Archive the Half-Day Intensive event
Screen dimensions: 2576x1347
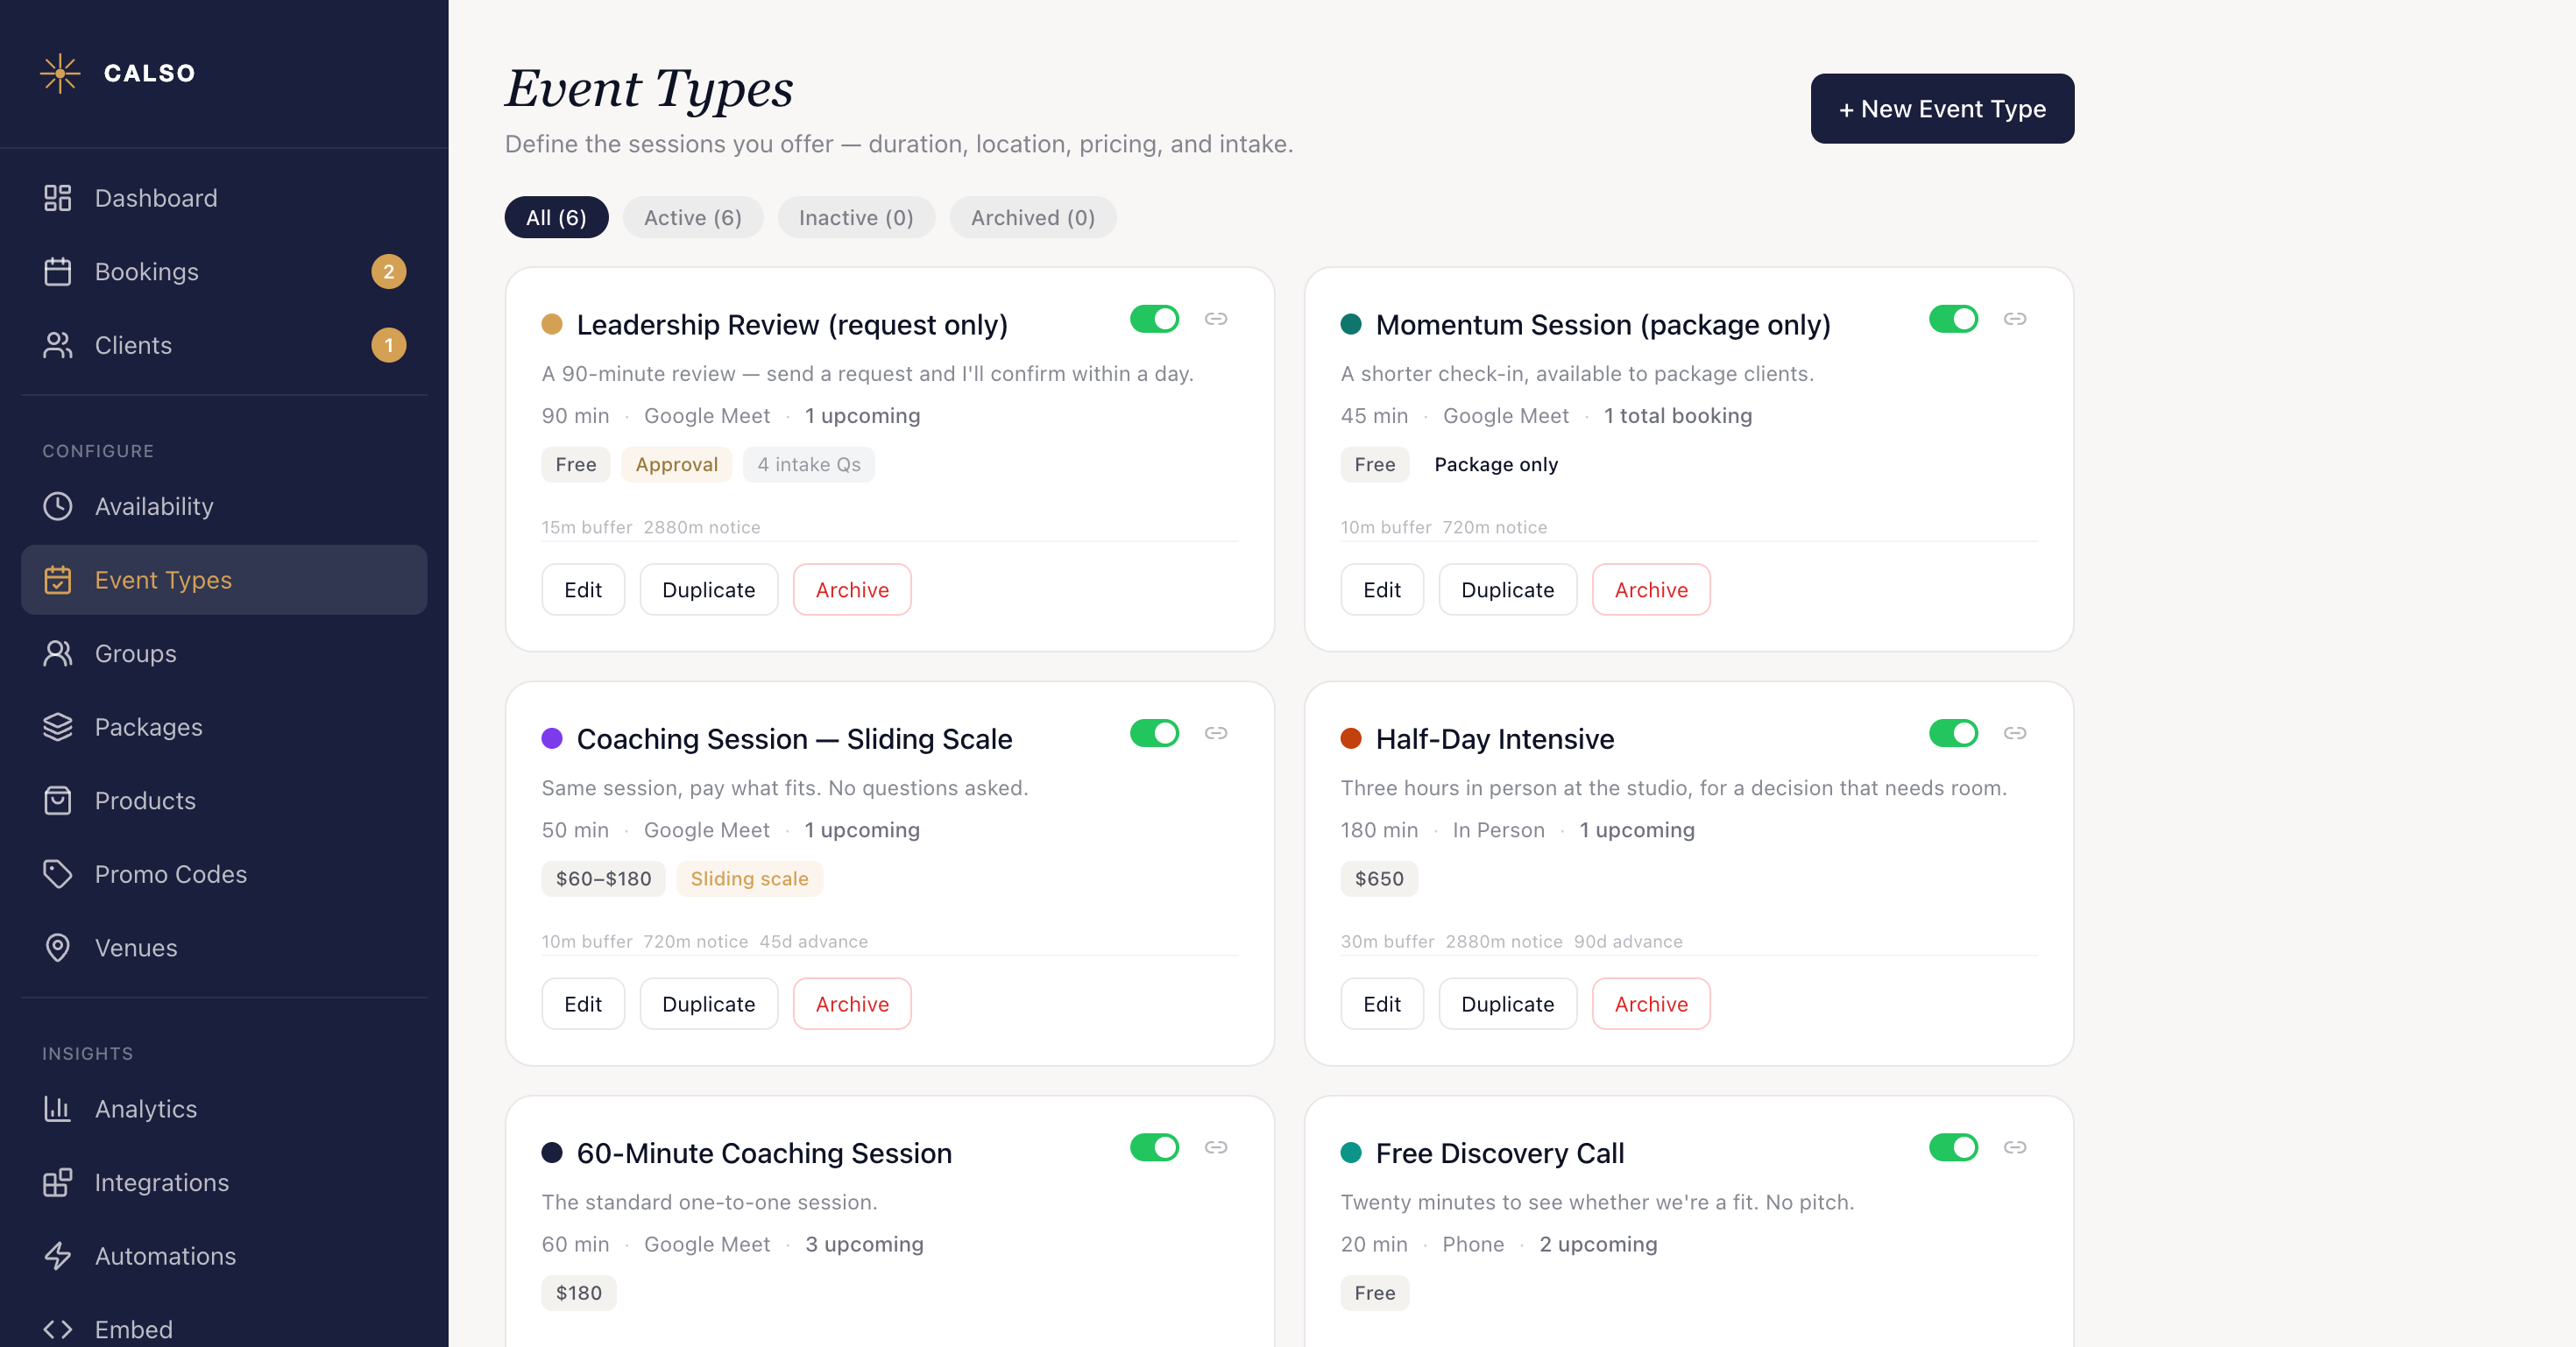click(x=1651, y=1004)
